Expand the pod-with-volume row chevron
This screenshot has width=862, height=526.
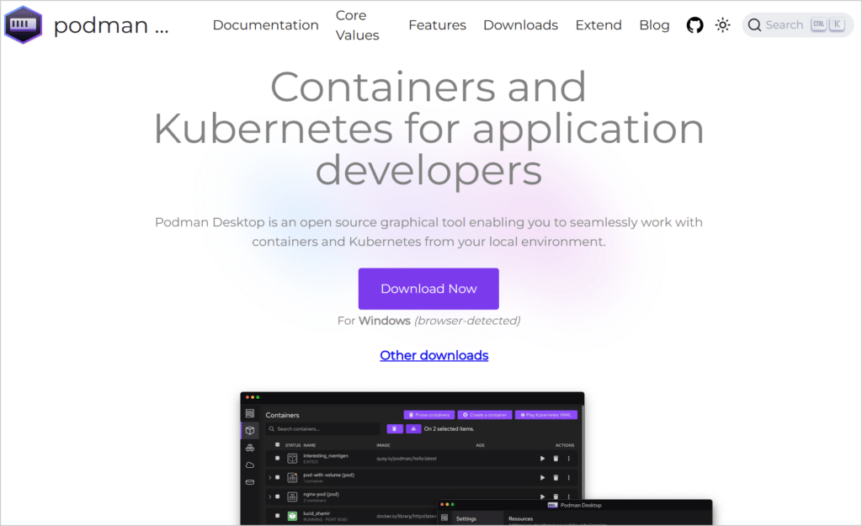(x=269, y=477)
